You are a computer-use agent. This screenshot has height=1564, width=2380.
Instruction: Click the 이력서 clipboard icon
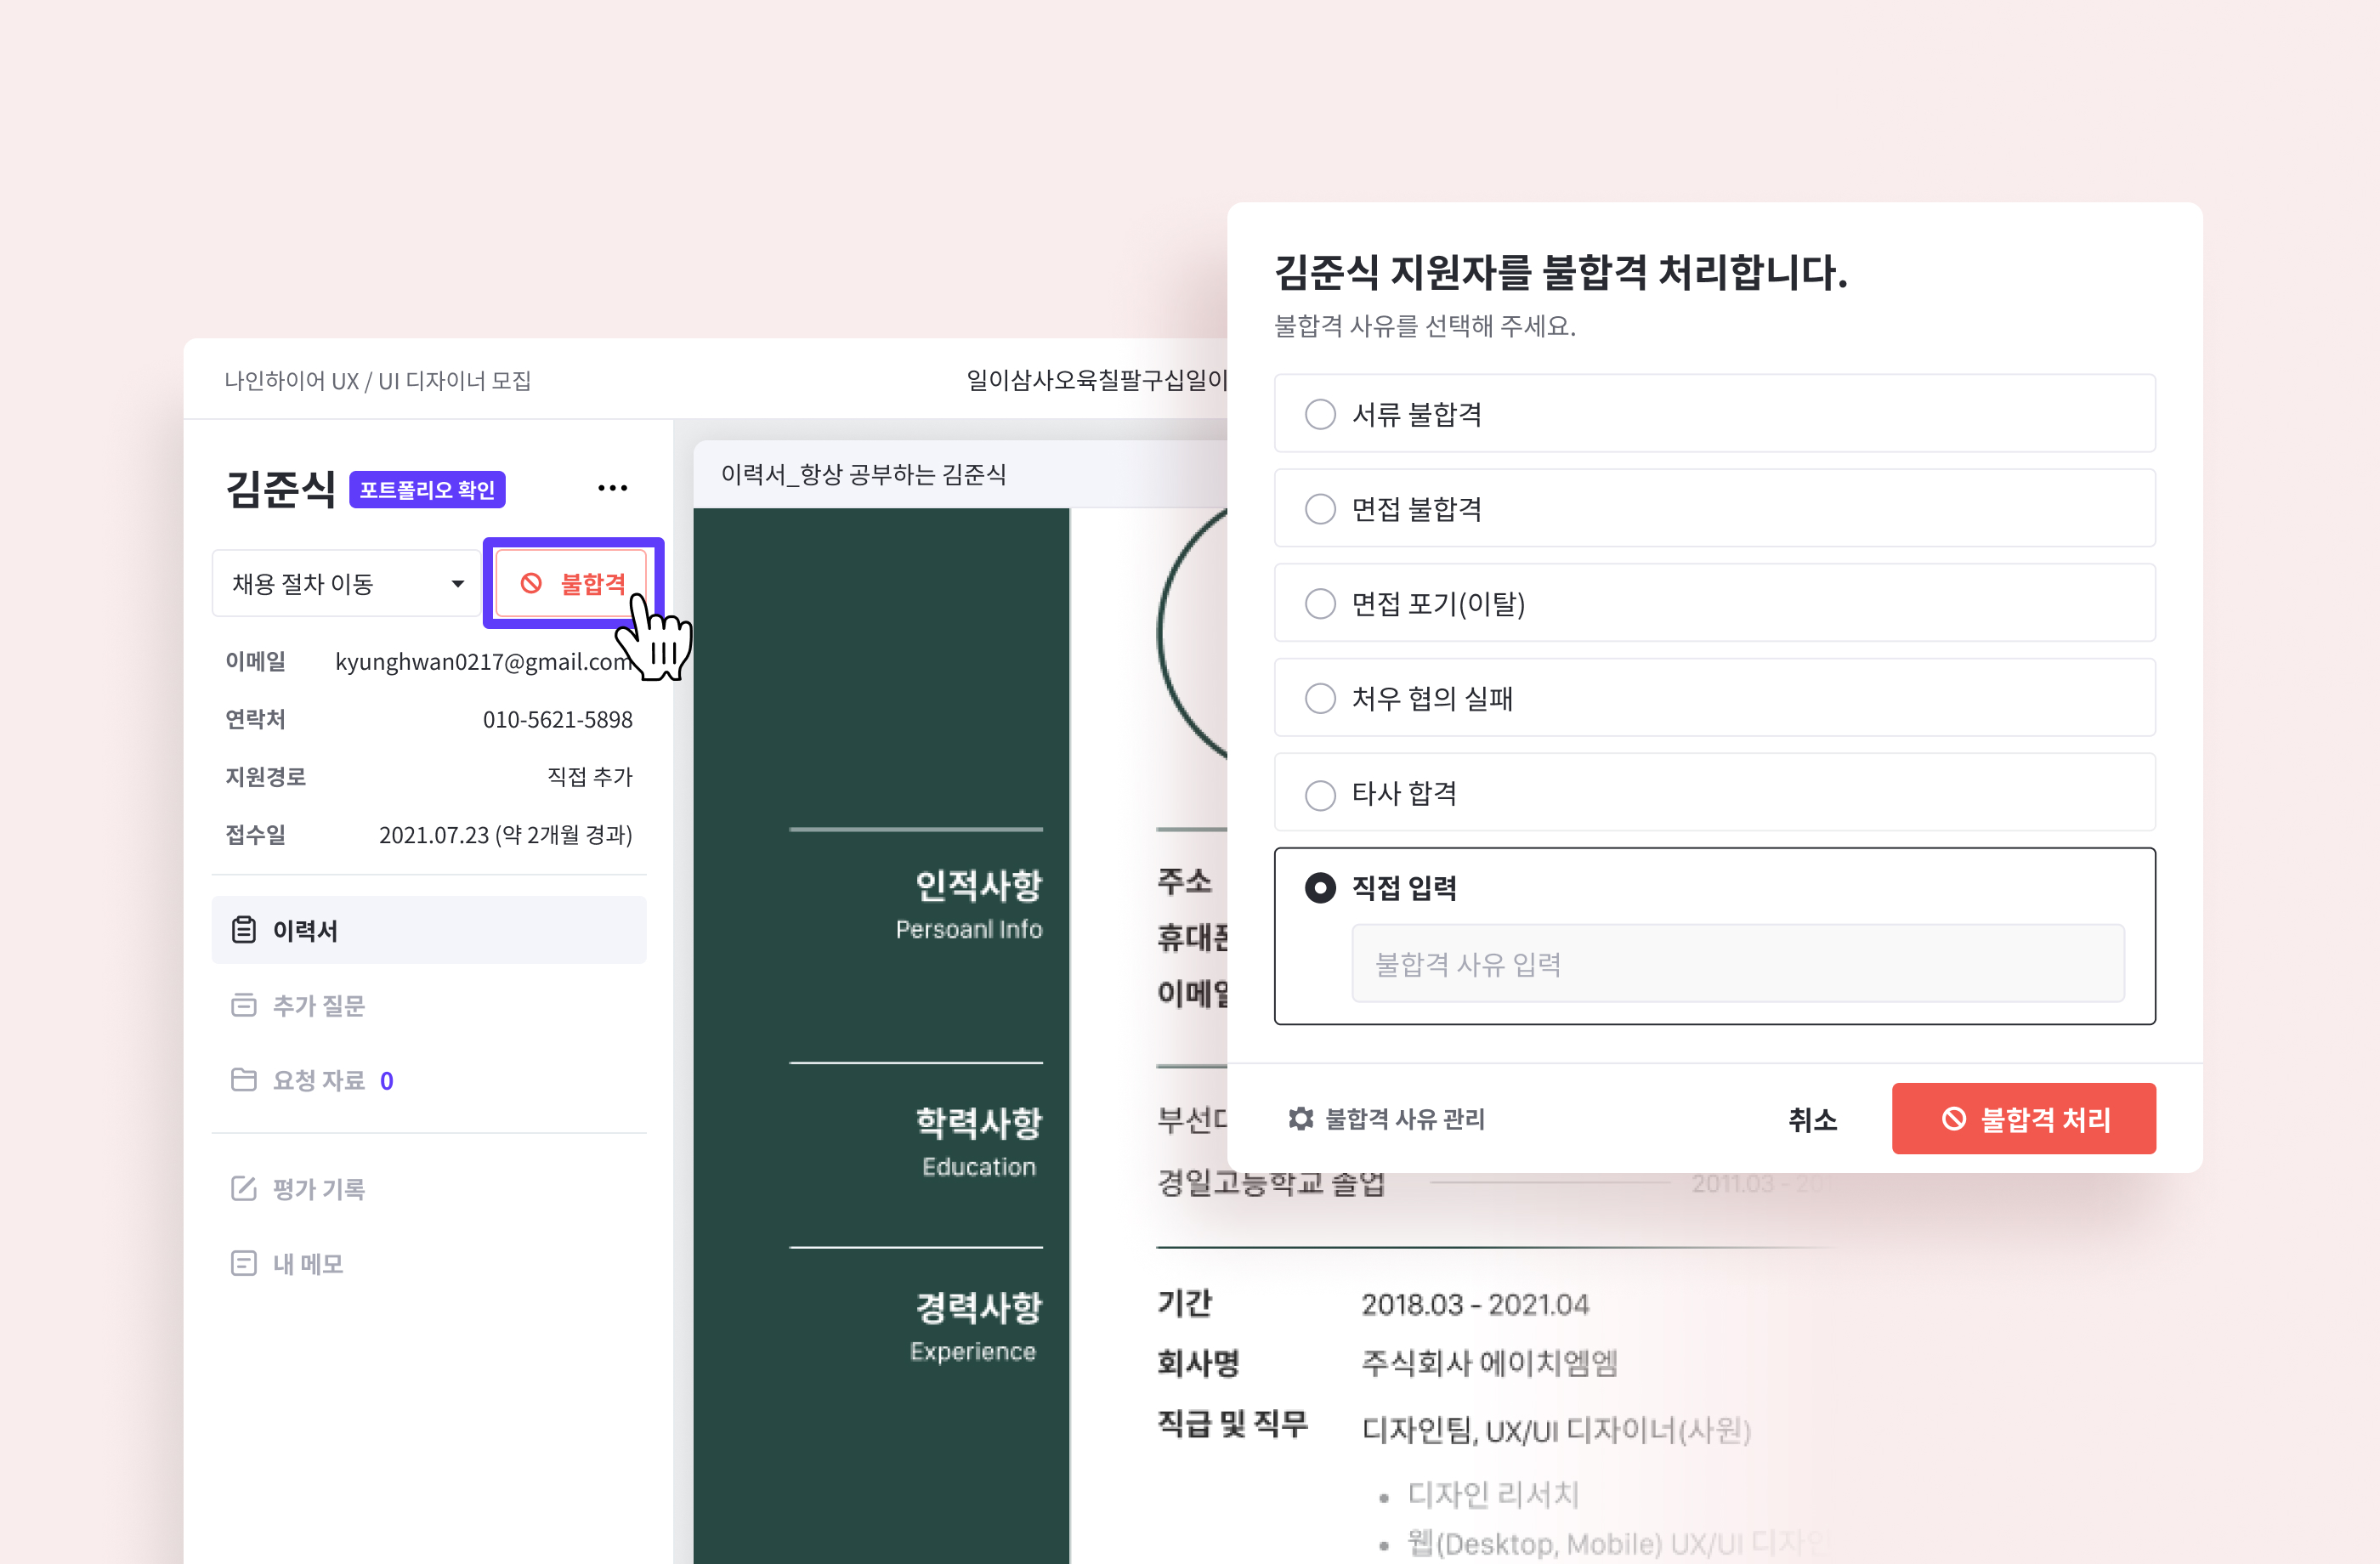pyautogui.click(x=243, y=930)
